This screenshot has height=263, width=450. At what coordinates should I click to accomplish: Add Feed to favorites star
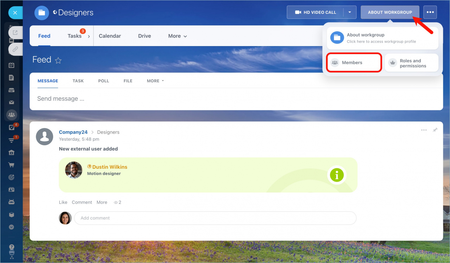tap(58, 60)
